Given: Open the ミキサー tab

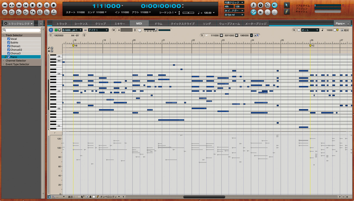Looking at the screenshot, I should coord(119,24).
